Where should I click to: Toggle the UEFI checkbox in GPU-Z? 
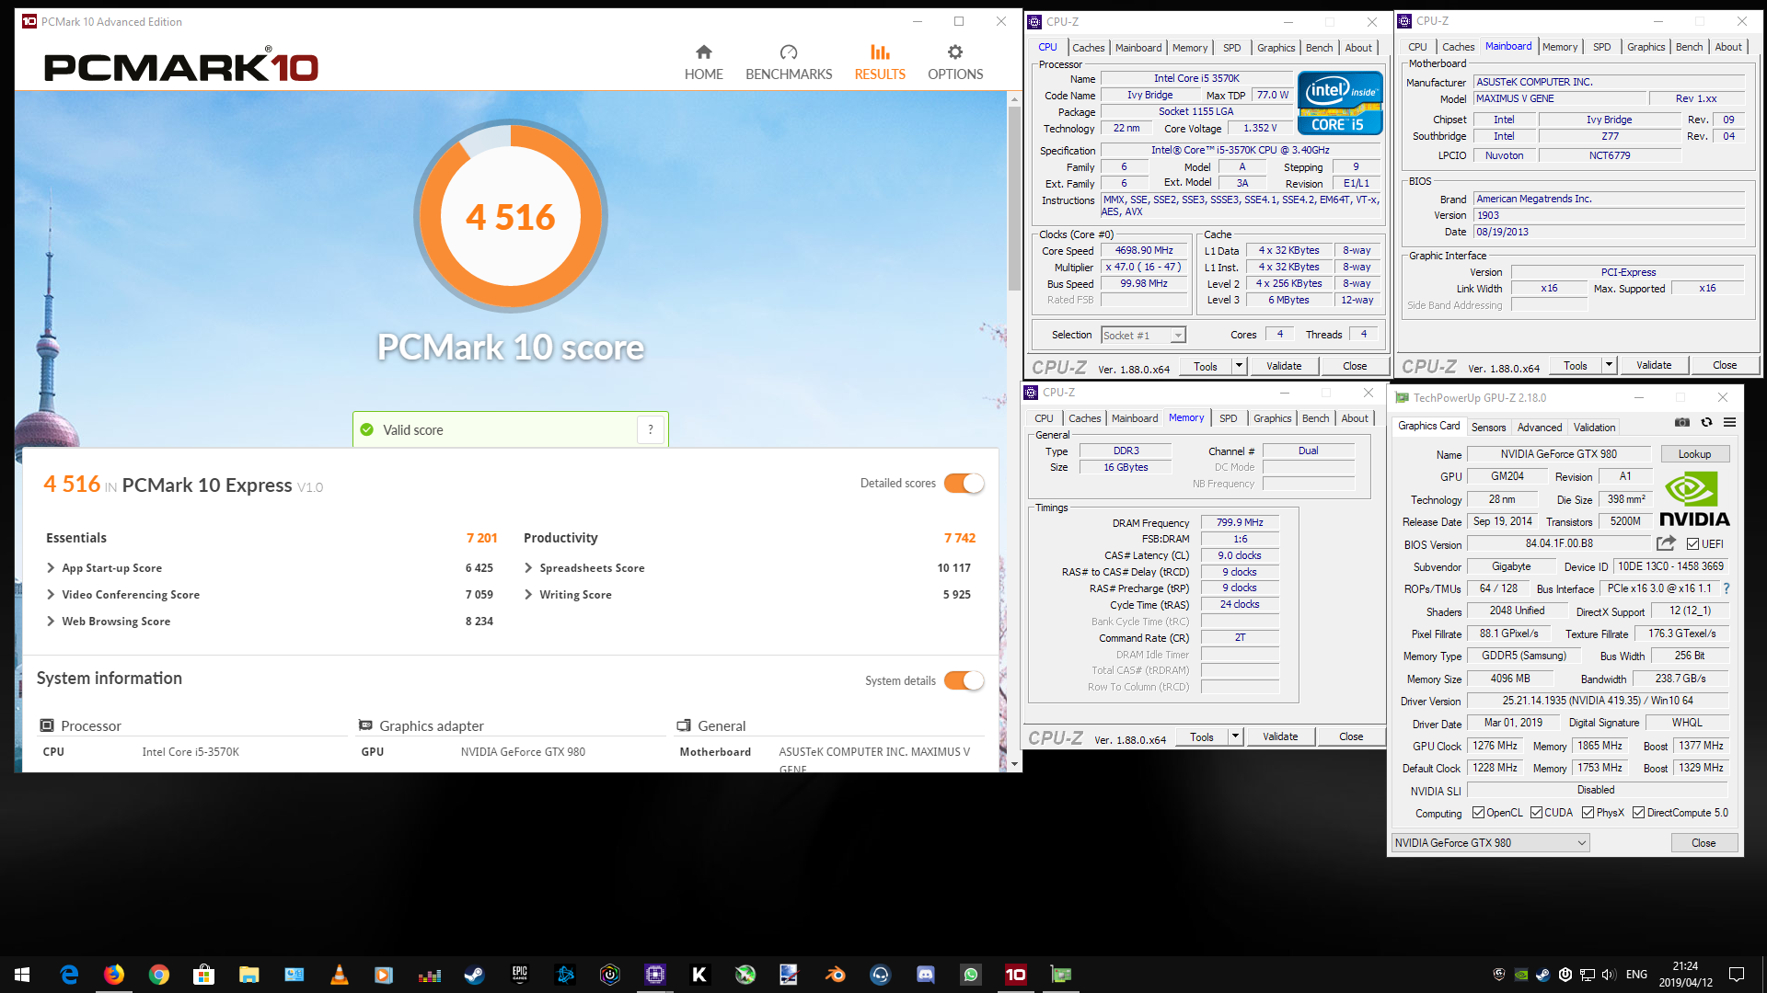(x=1692, y=544)
